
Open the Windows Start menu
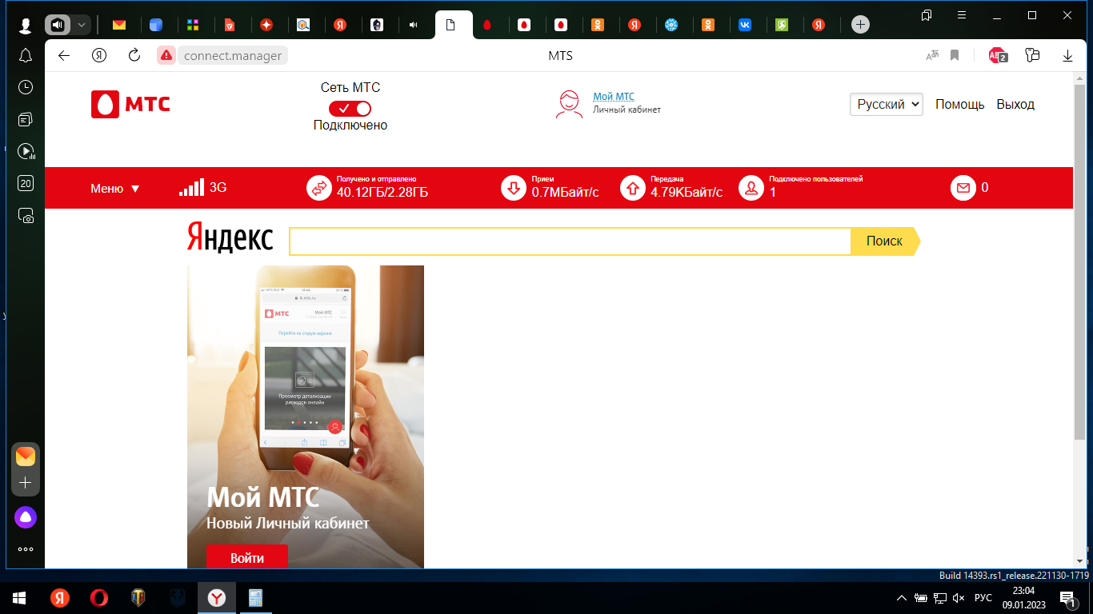click(x=19, y=598)
